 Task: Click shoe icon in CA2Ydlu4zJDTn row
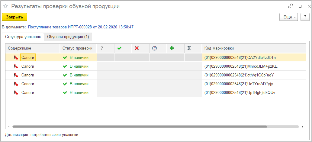pos(16,58)
